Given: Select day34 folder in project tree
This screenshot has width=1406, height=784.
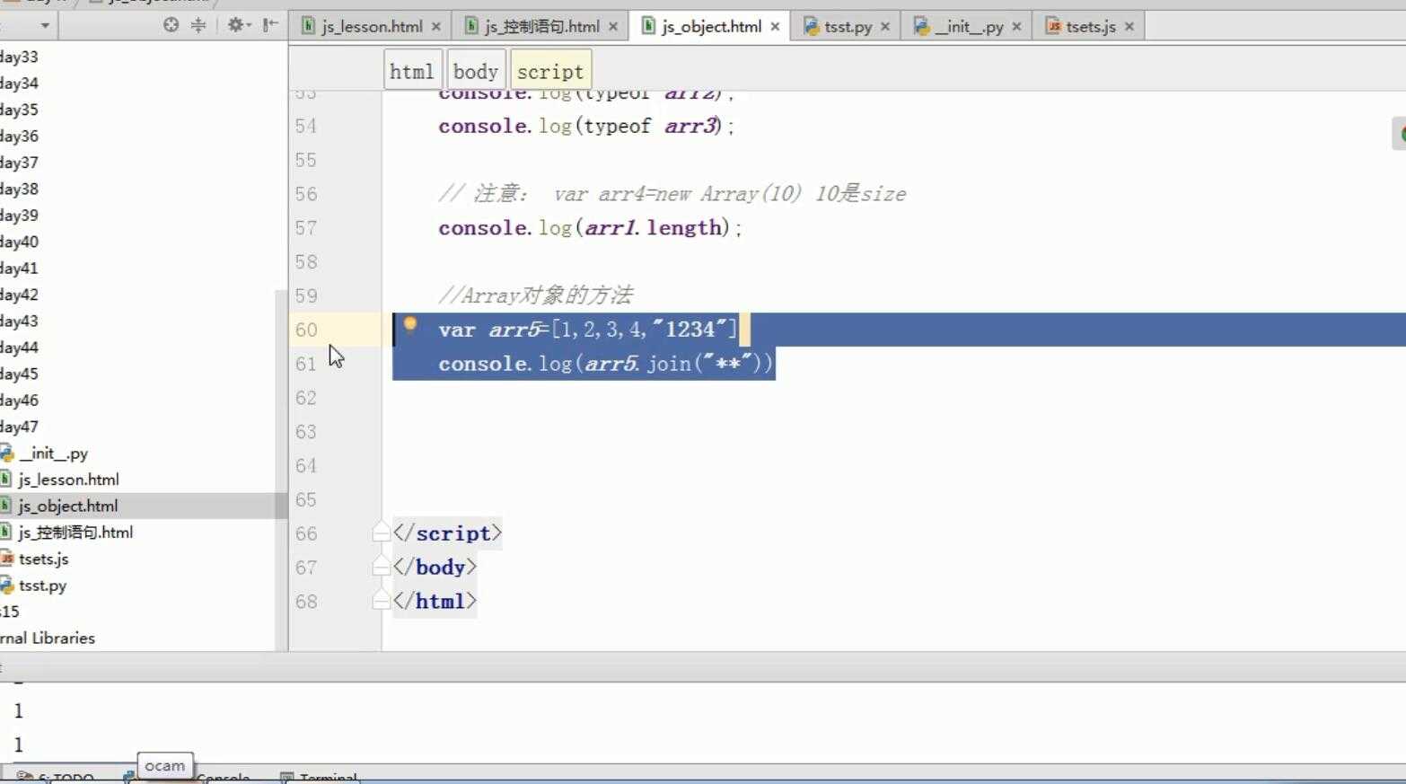Looking at the screenshot, I should coord(19,83).
